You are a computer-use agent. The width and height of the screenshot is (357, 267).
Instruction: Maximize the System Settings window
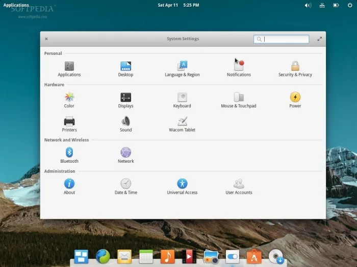320,39
